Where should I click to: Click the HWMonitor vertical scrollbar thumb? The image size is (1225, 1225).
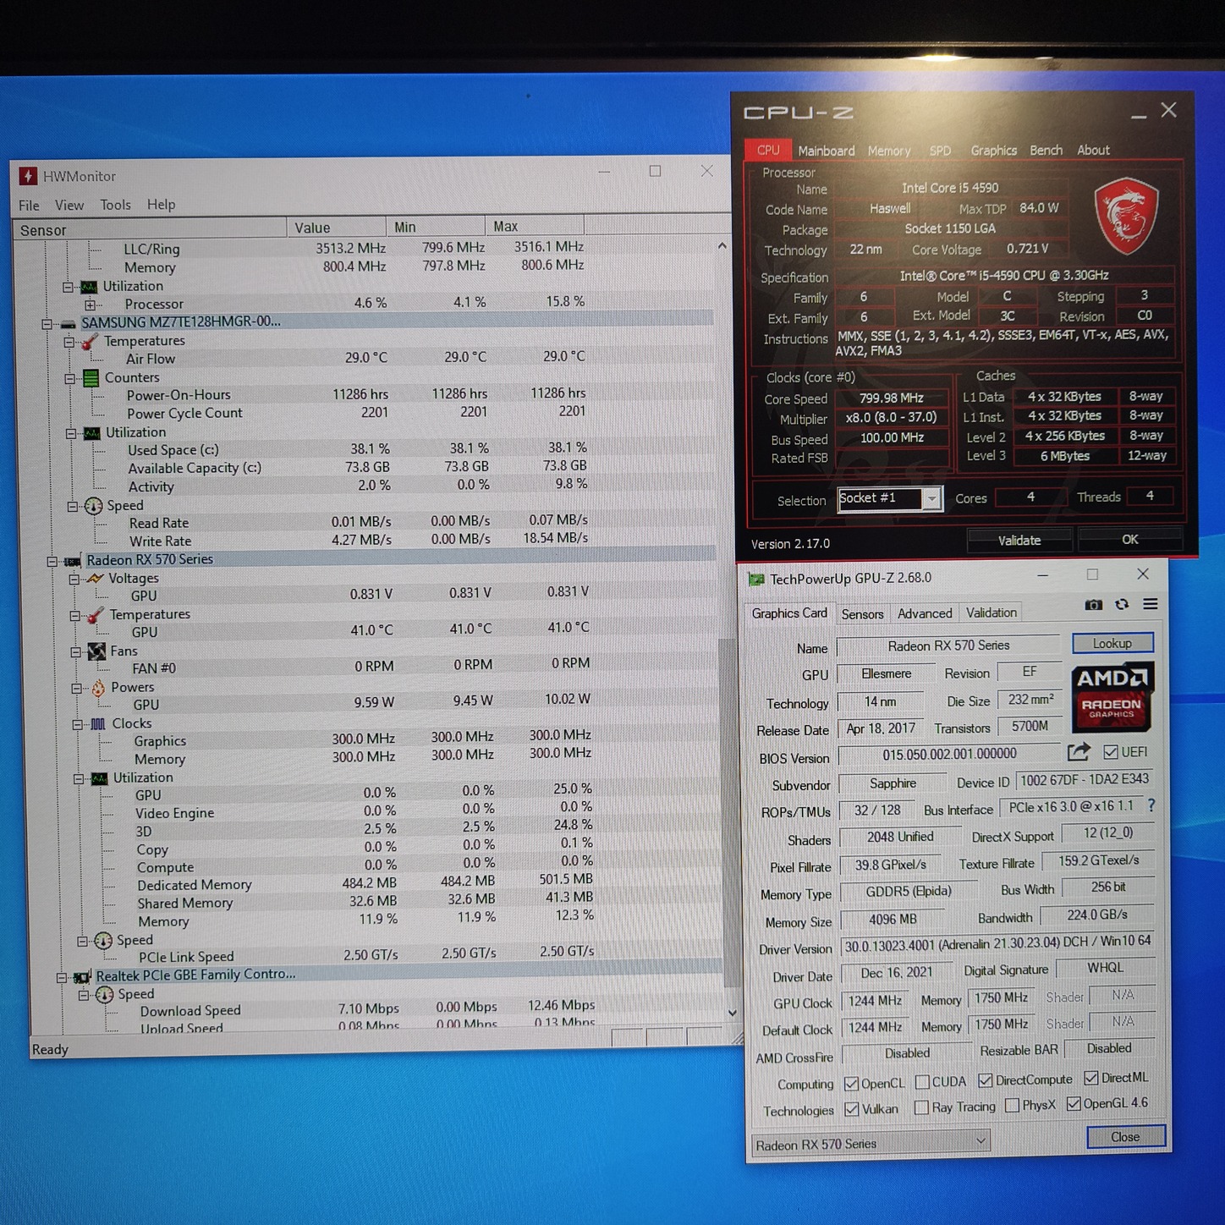pyautogui.click(x=728, y=811)
